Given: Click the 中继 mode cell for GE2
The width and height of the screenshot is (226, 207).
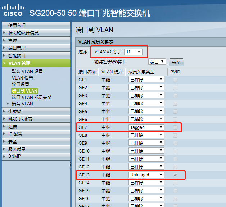Looking at the screenshot, I should click(x=106, y=87).
